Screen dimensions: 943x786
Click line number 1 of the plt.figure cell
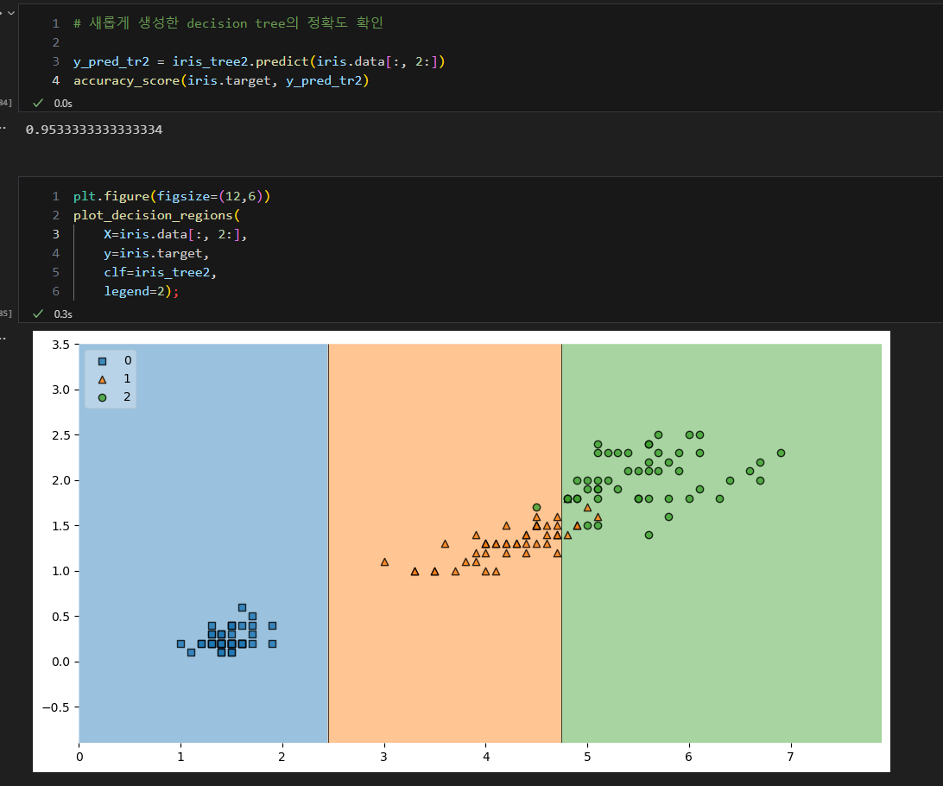[x=56, y=196]
